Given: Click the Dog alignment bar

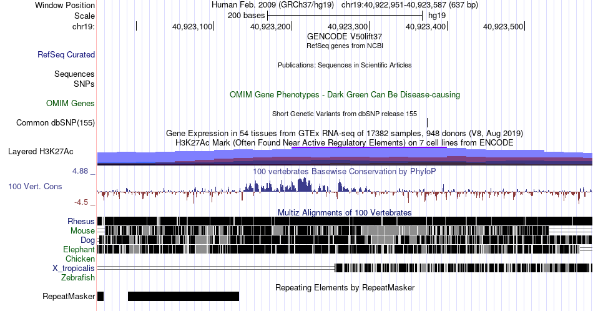Looking at the screenshot, I should 345,240.
